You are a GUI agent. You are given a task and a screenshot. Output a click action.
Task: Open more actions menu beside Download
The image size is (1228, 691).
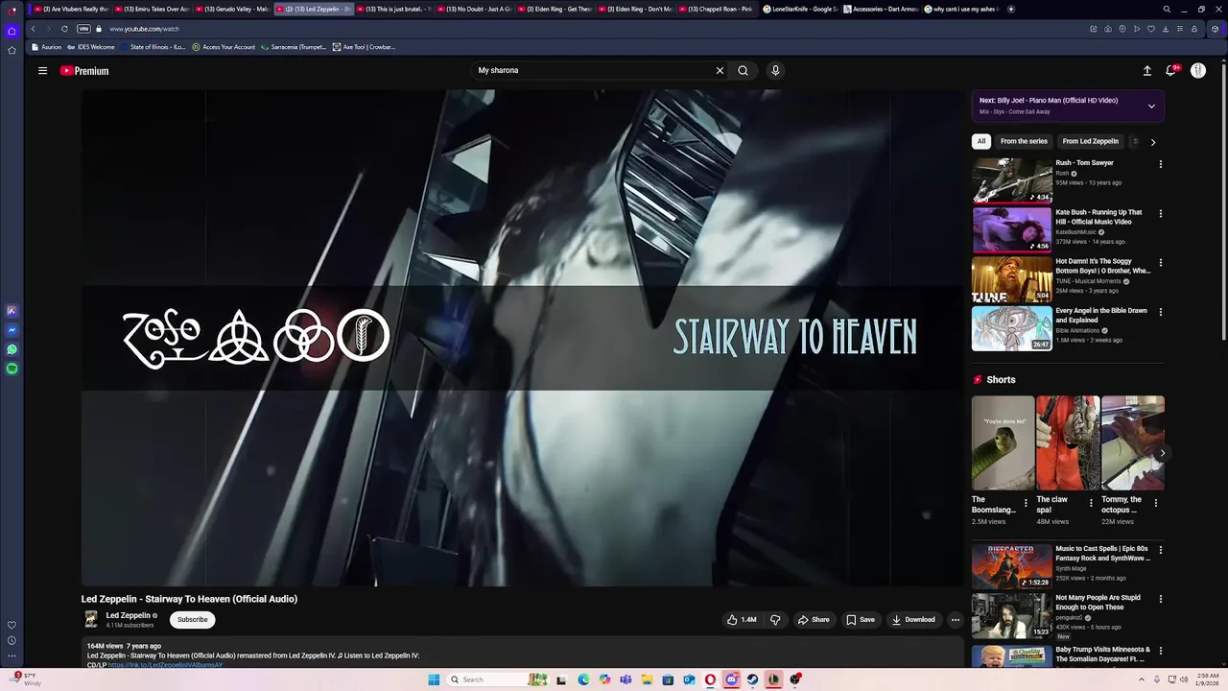tap(955, 620)
